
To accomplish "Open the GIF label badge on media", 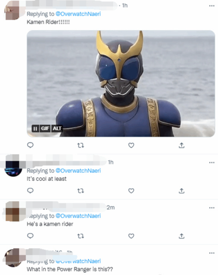I will 45,129.
